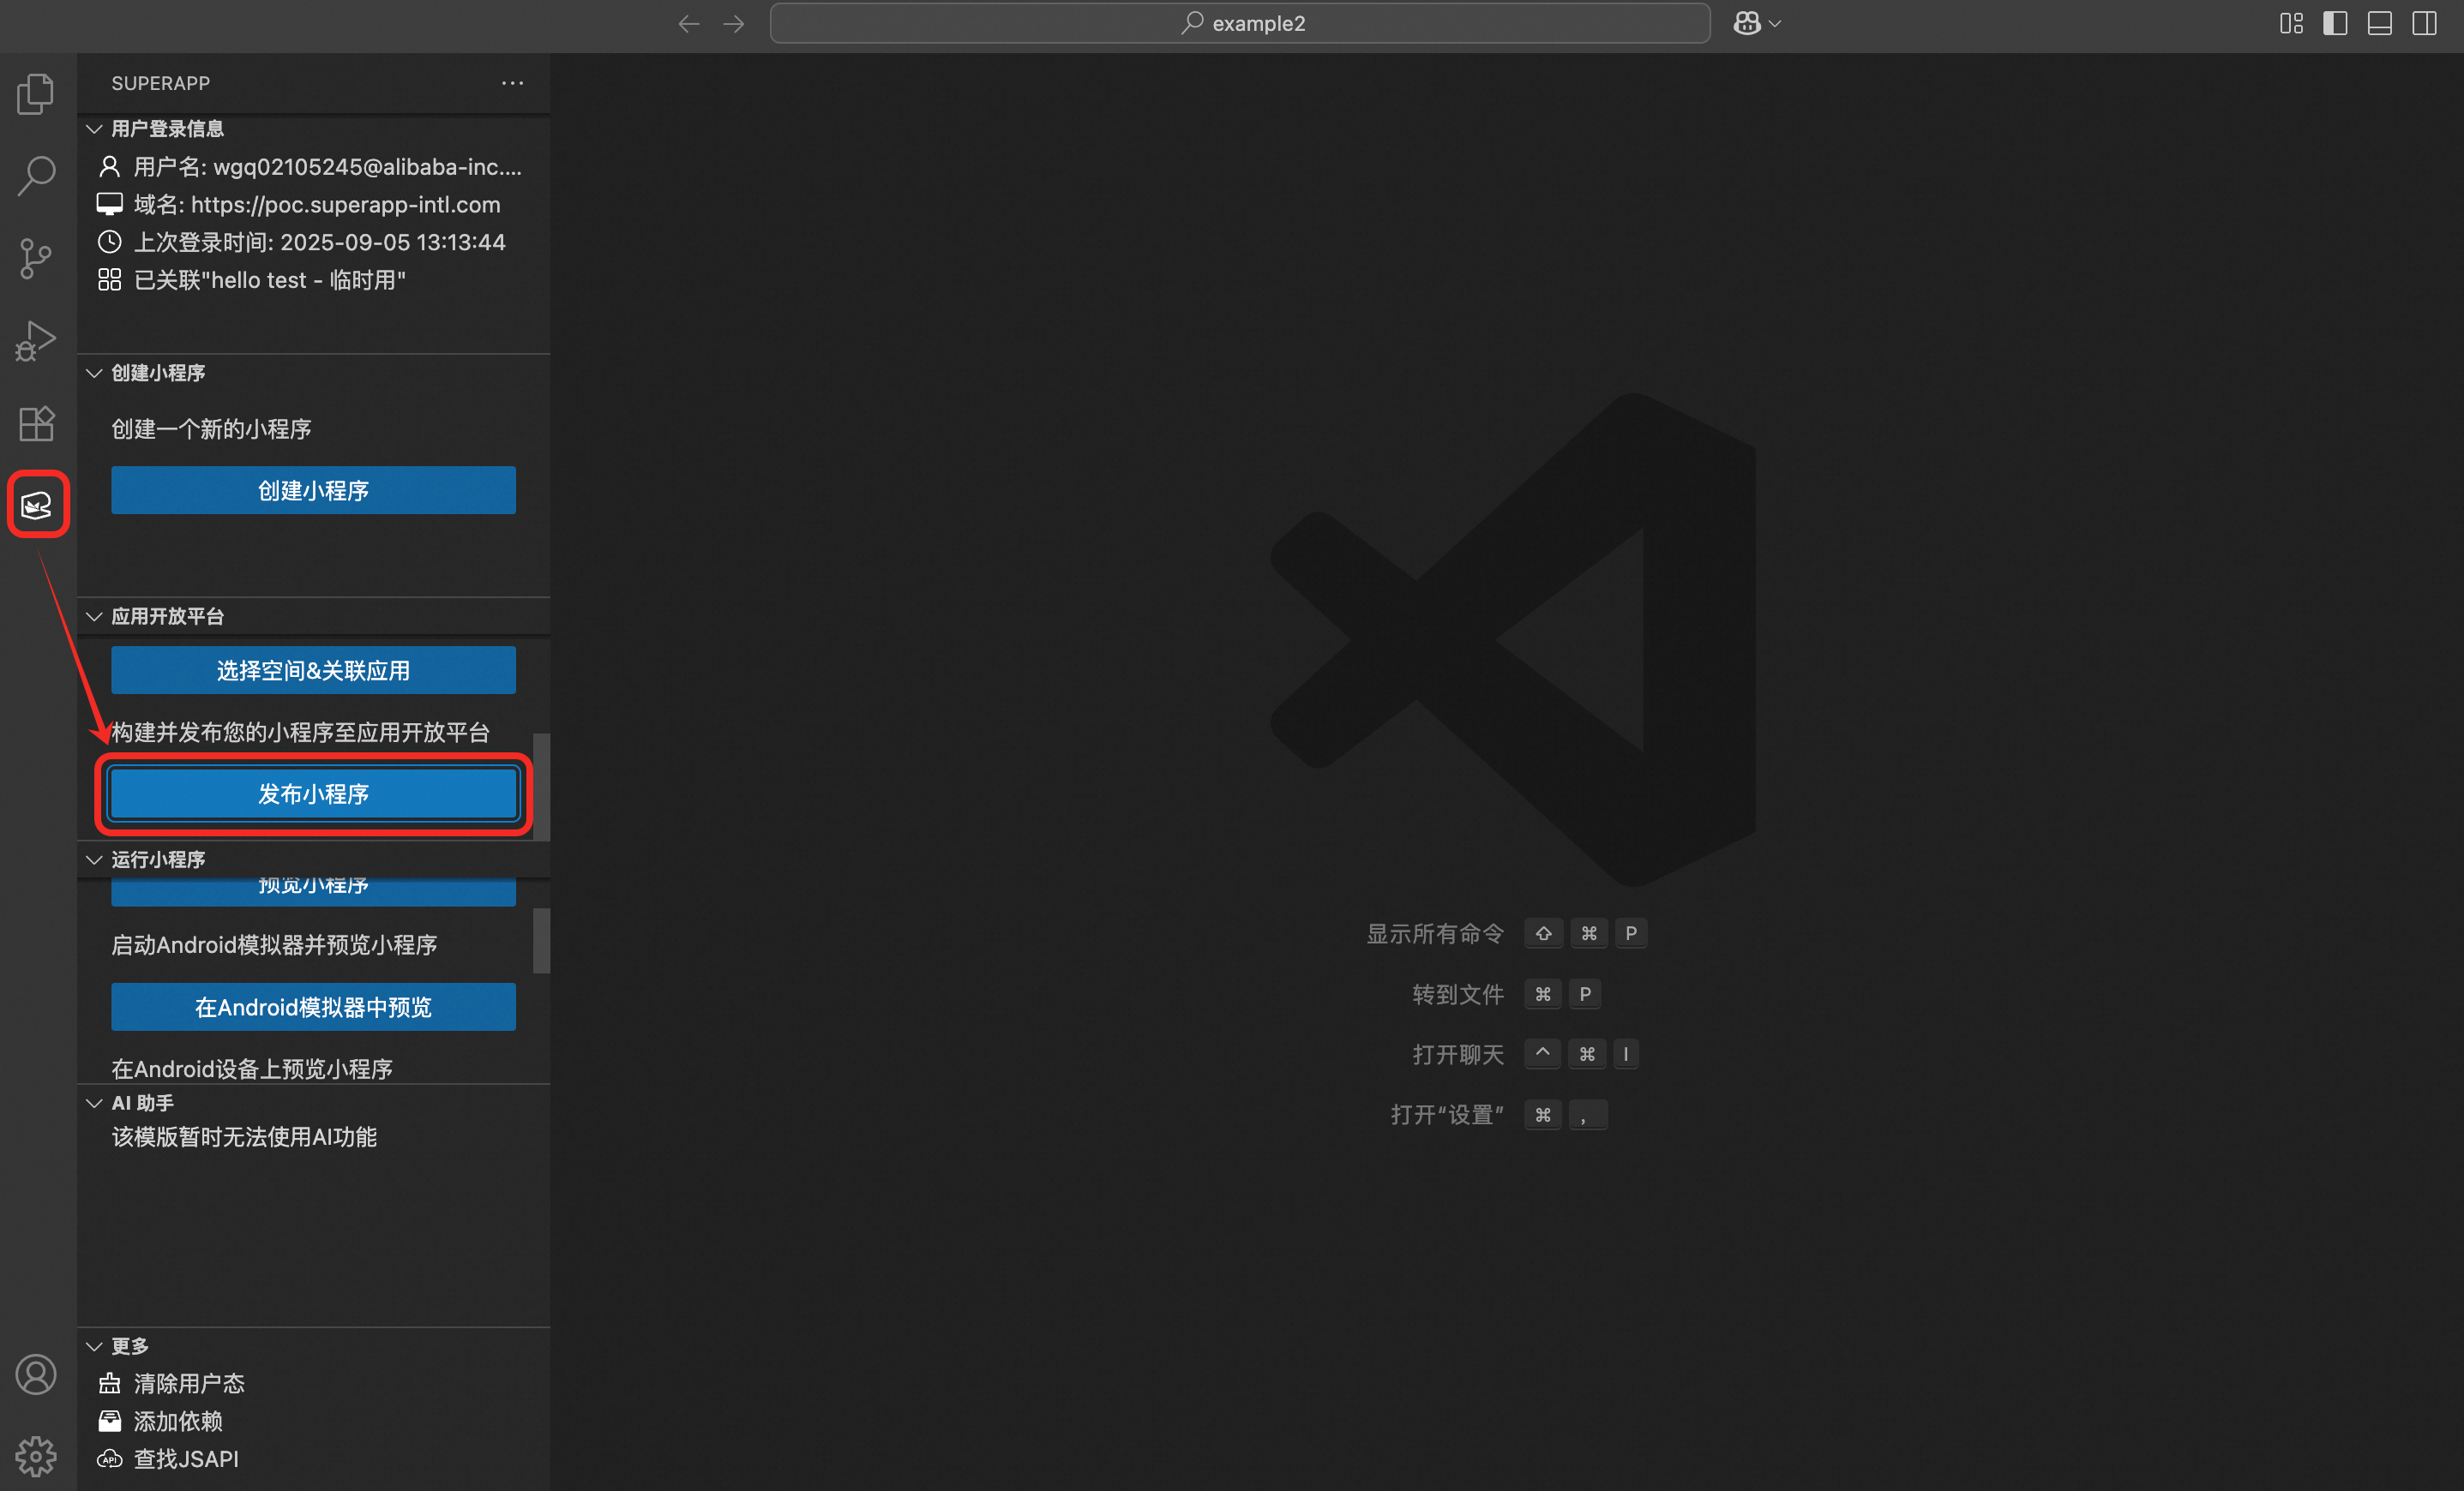Image resolution: width=2464 pixels, height=1491 pixels.
Task: Click the 发布小程序 button
Action: click(x=313, y=794)
